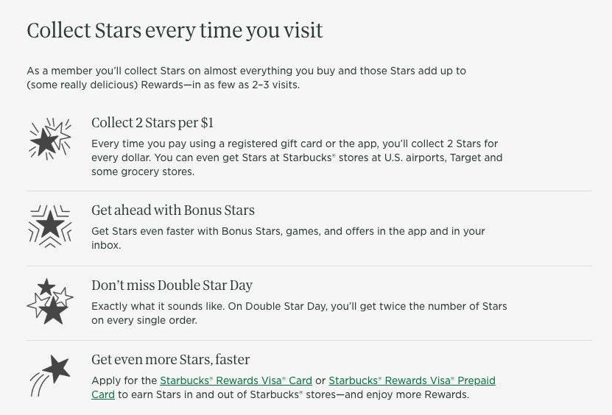This screenshot has width=612, height=415.
Task: Click the 'Exactly what it sounds like' description
Action: pos(299,313)
